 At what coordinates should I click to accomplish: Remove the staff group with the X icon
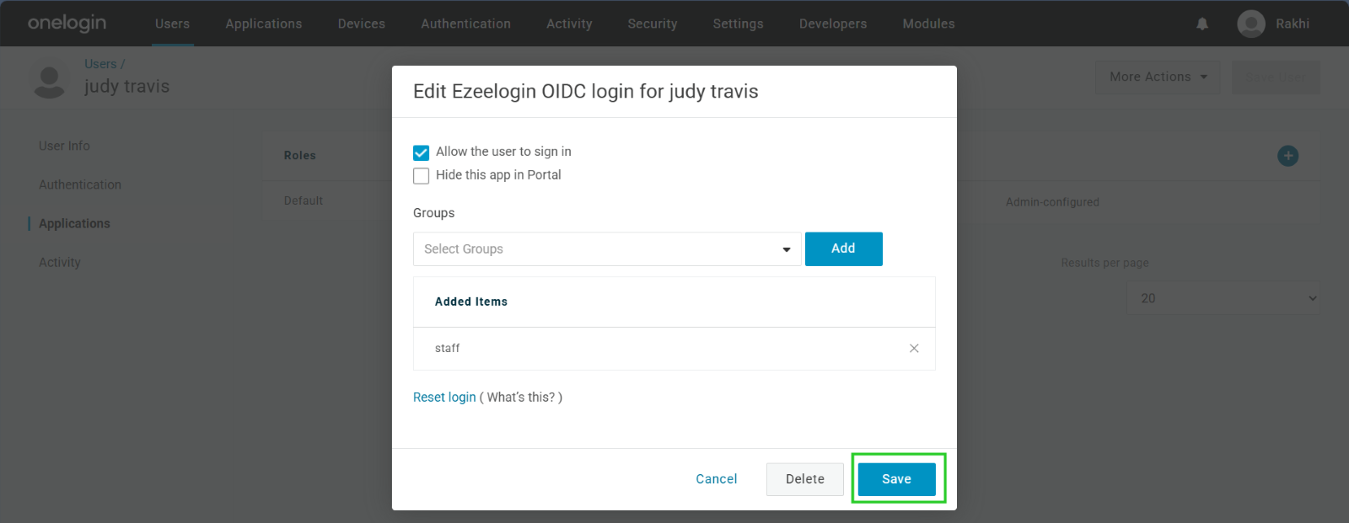click(914, 348)
